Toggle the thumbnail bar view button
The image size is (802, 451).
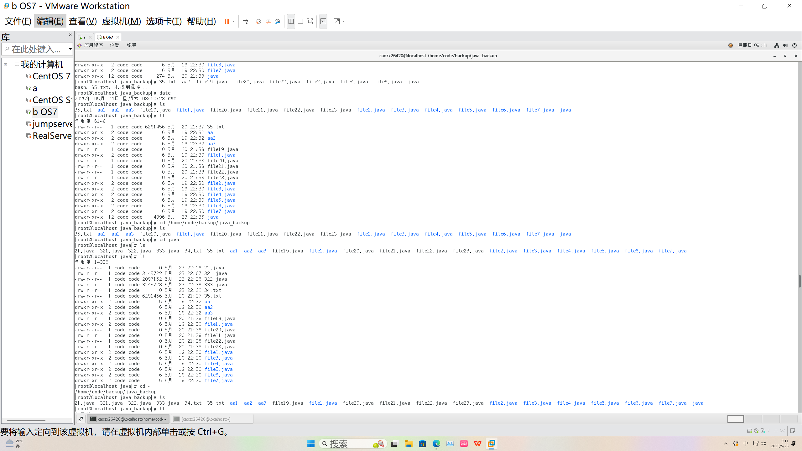coord(300,21)
